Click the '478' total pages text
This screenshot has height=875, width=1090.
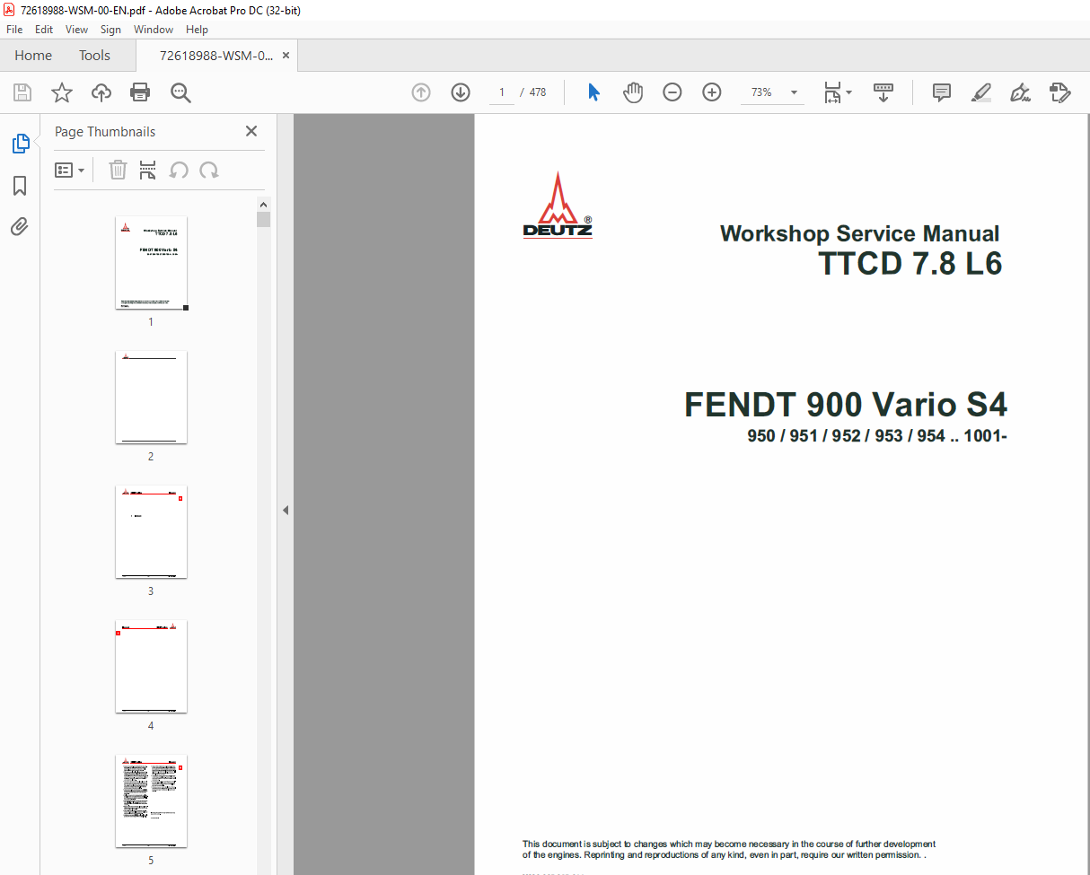(538, 92)
